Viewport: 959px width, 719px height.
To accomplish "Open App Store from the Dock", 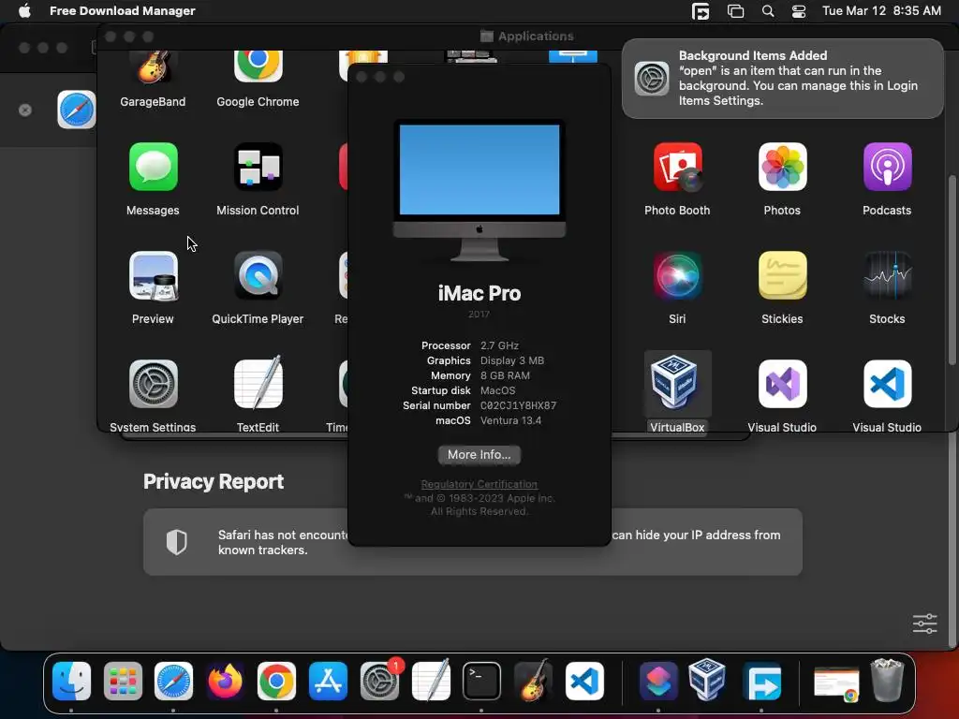I will (328, 681).
